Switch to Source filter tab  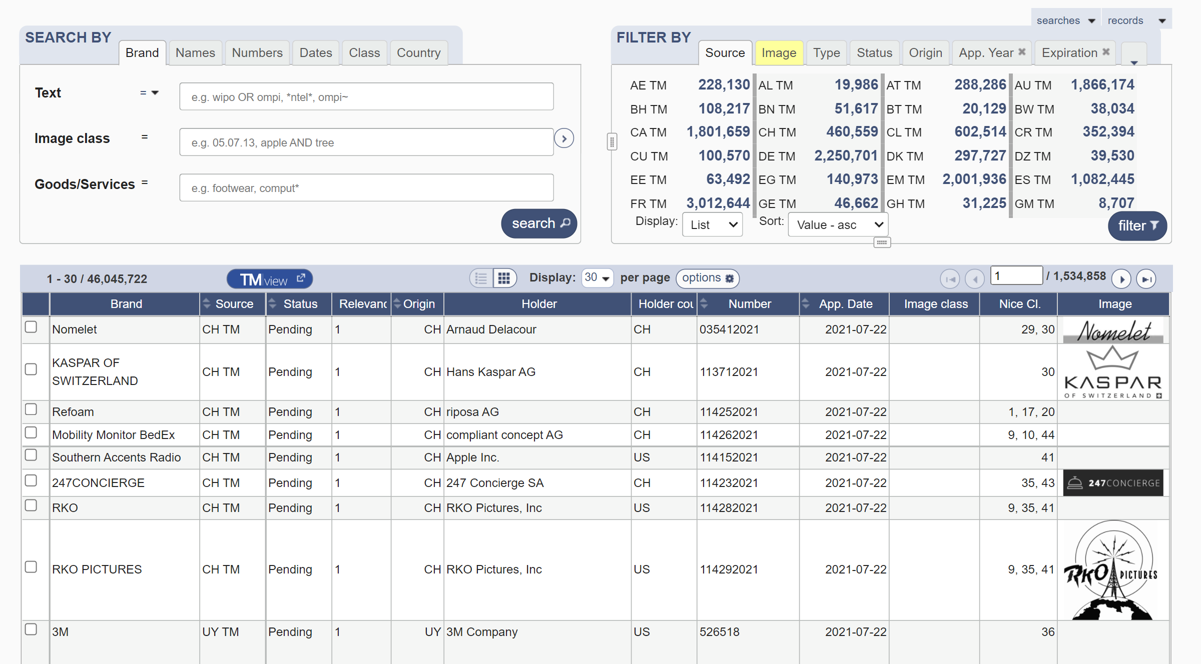pos(725,53)
